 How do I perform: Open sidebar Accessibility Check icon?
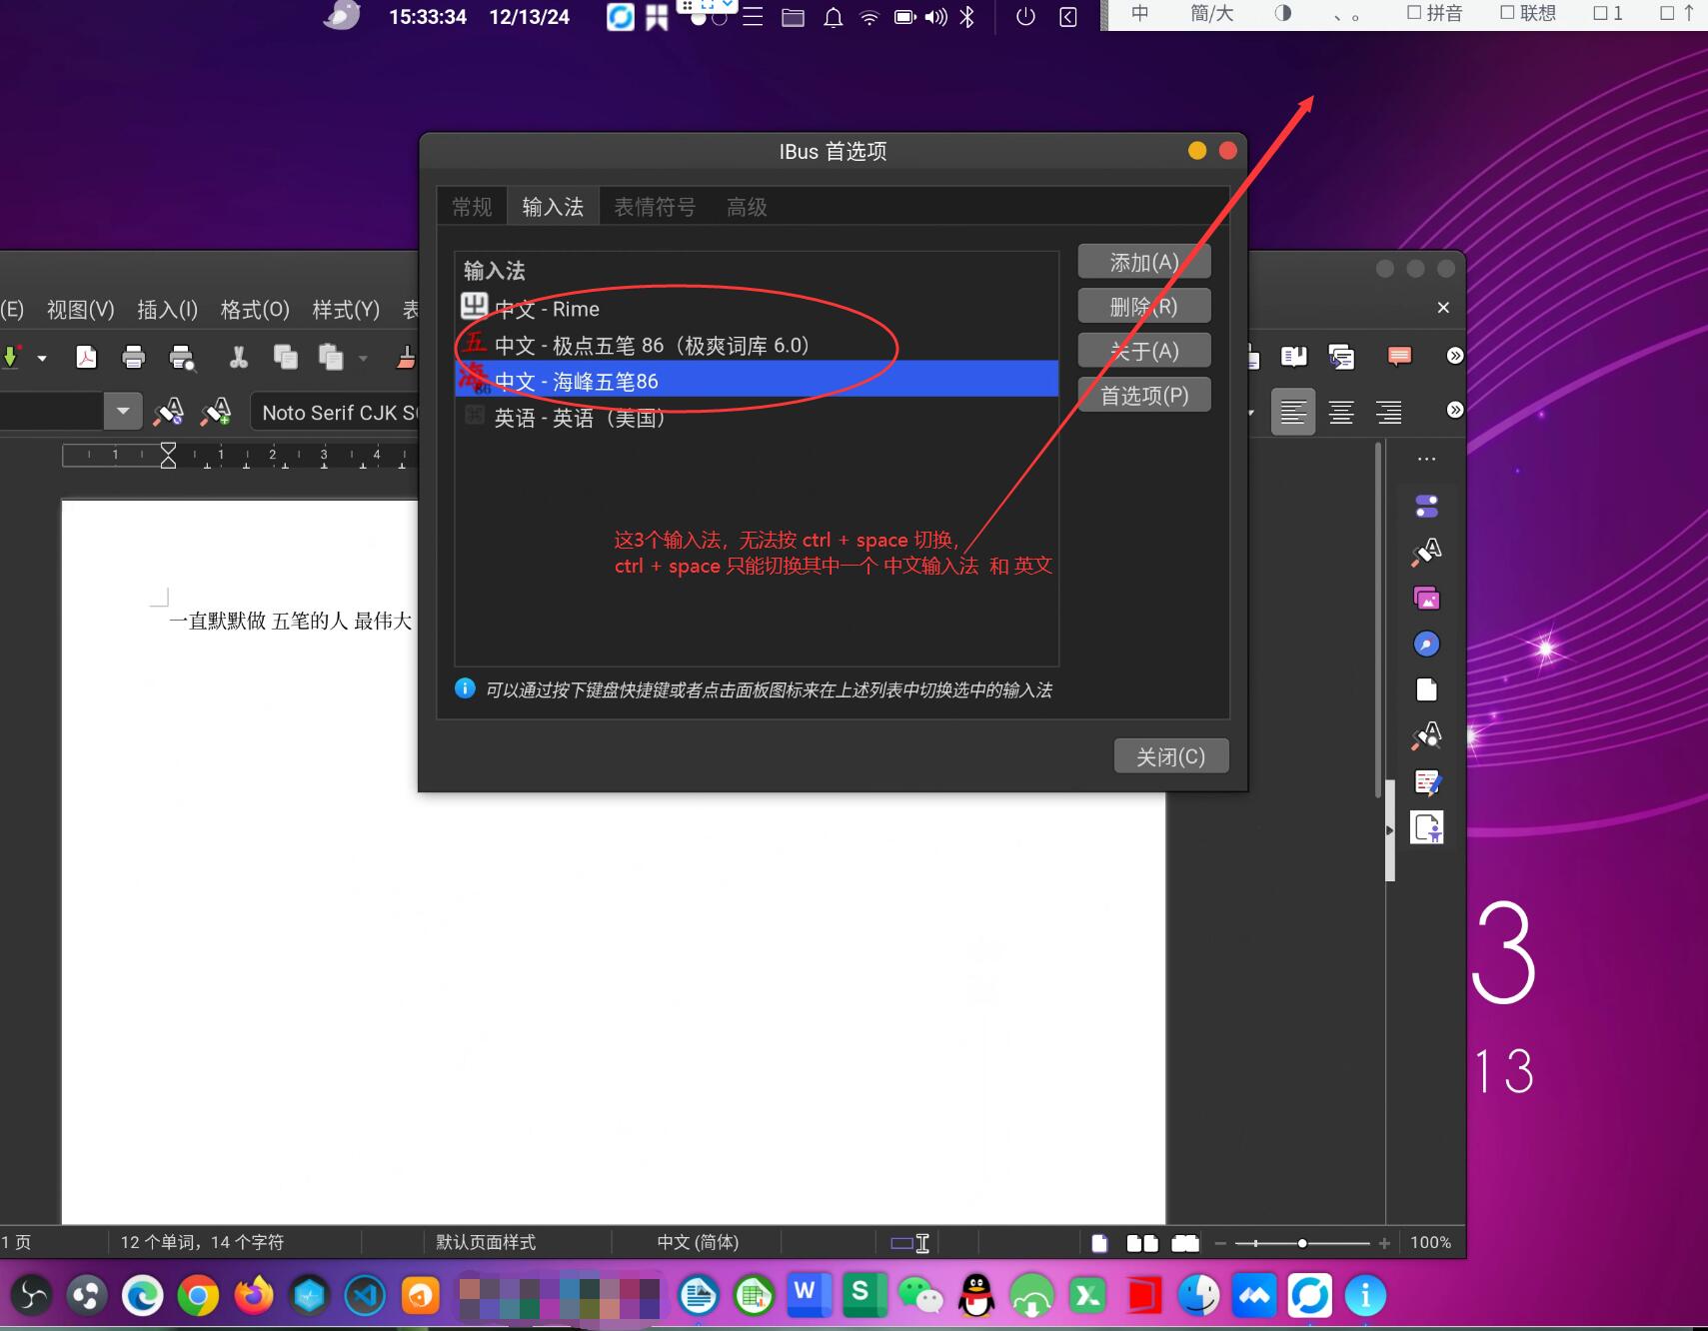[1426, 827]
